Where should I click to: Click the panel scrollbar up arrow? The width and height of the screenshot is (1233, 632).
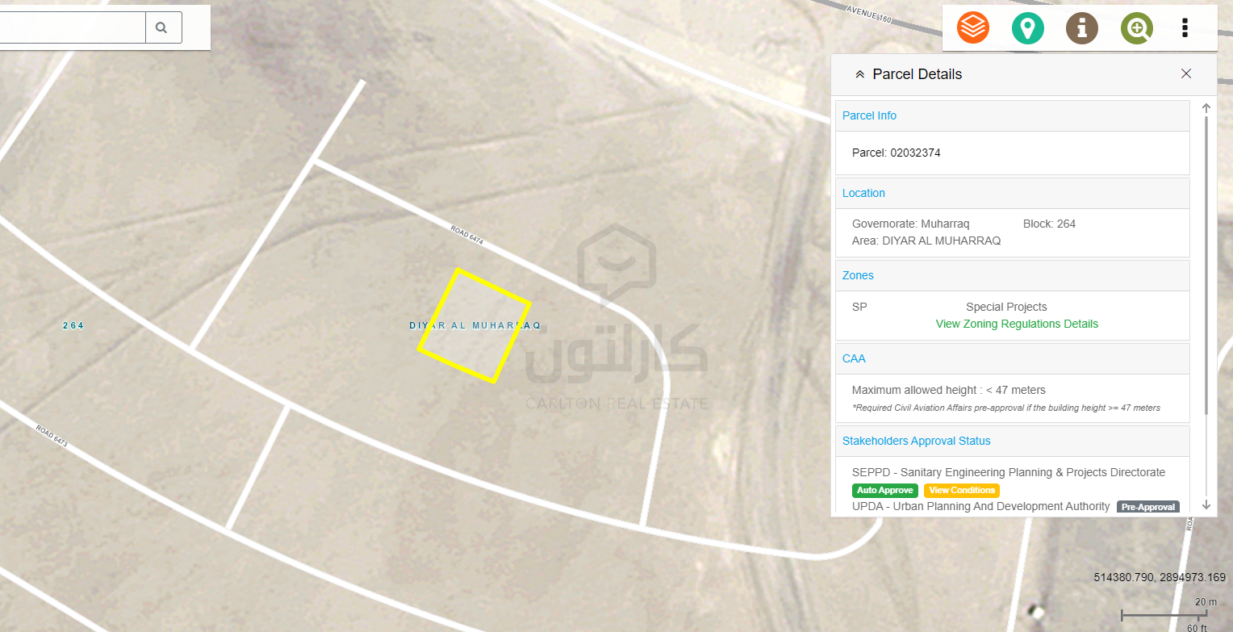[1206, 108]
